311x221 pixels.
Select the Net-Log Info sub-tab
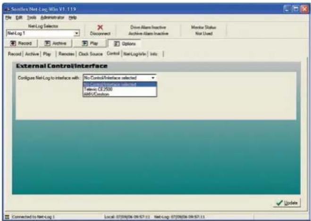pos(135,54)
